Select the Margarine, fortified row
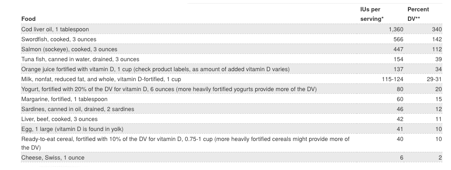This screenshot has width=451, height=170. pyautogui.click(x=232, y=99)
